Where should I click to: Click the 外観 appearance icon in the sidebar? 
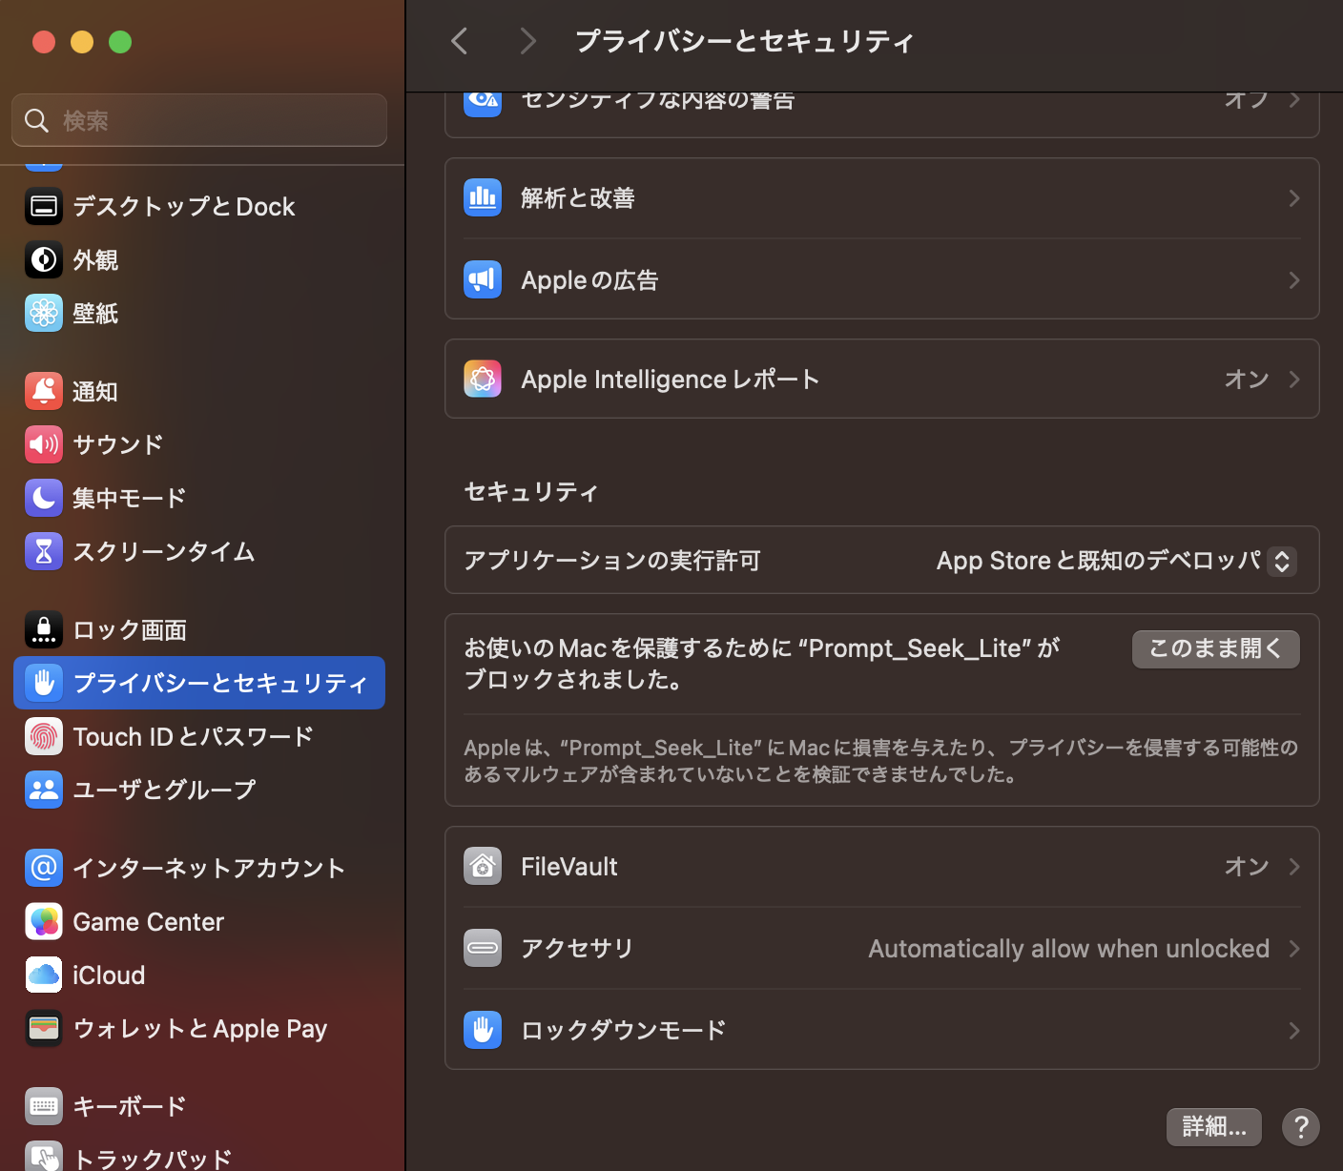44,259
